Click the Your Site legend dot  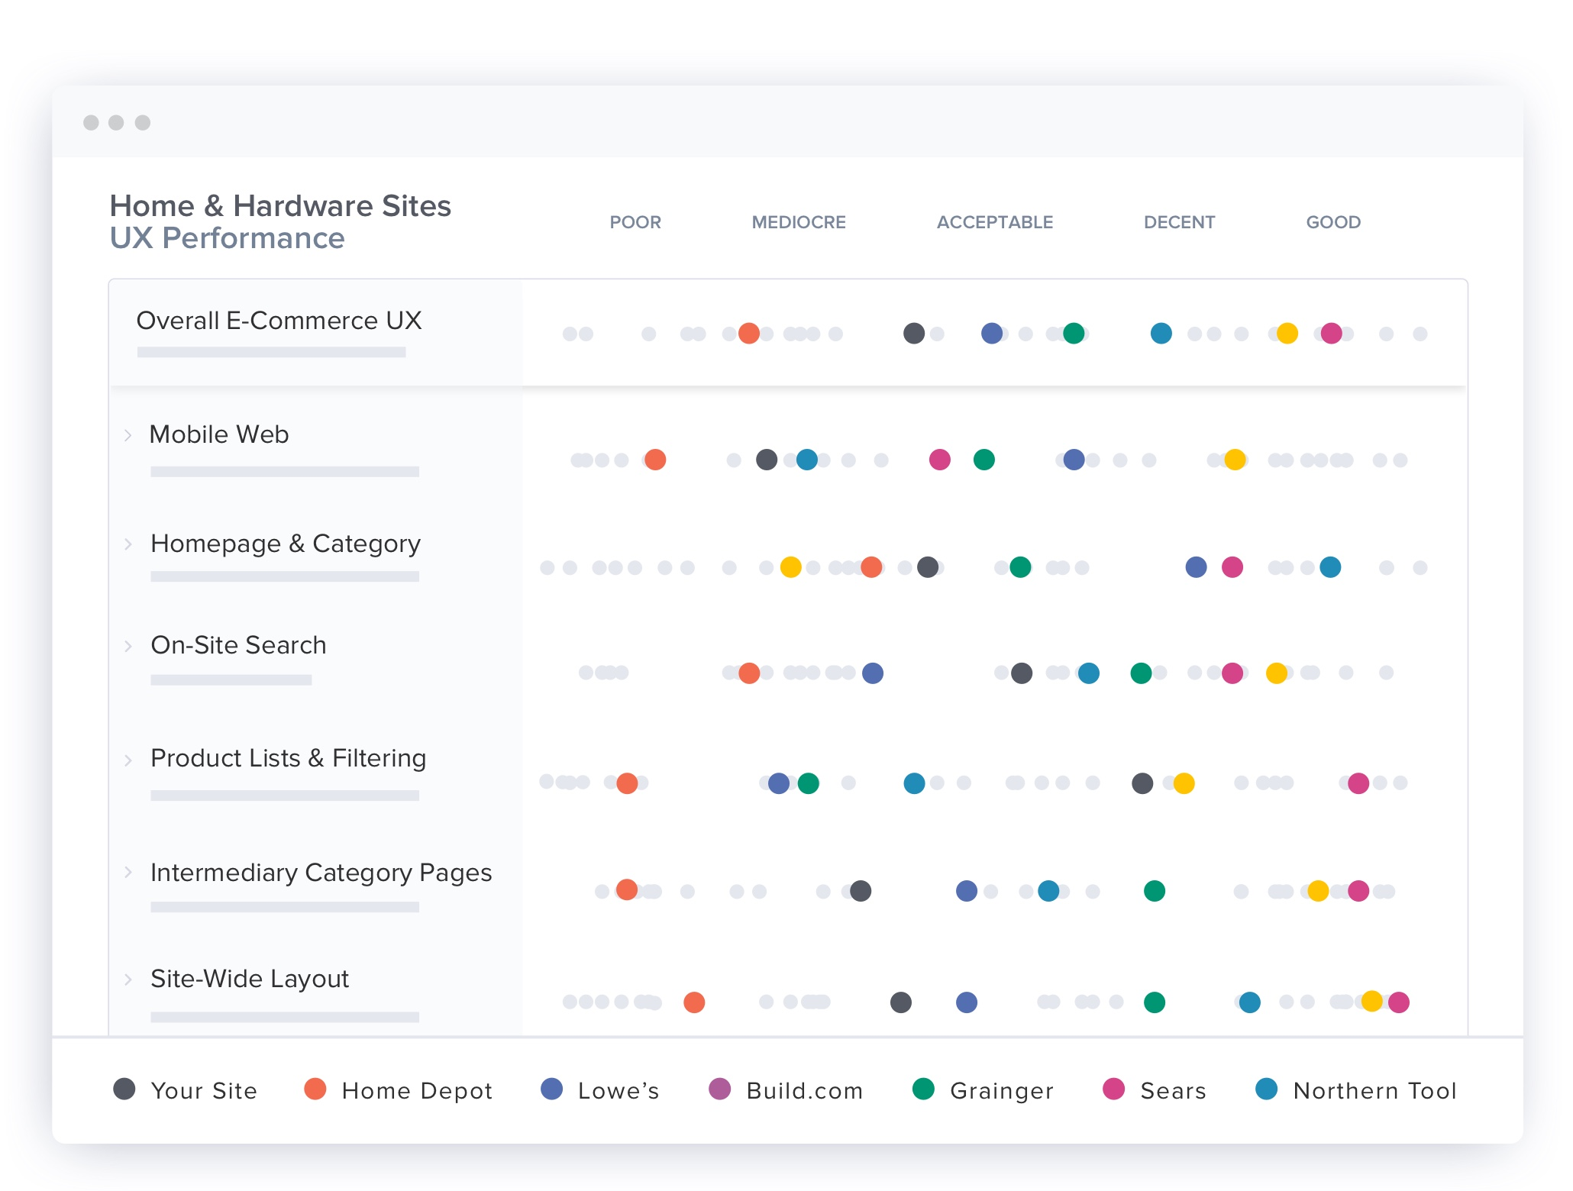tap(124, 1089)
